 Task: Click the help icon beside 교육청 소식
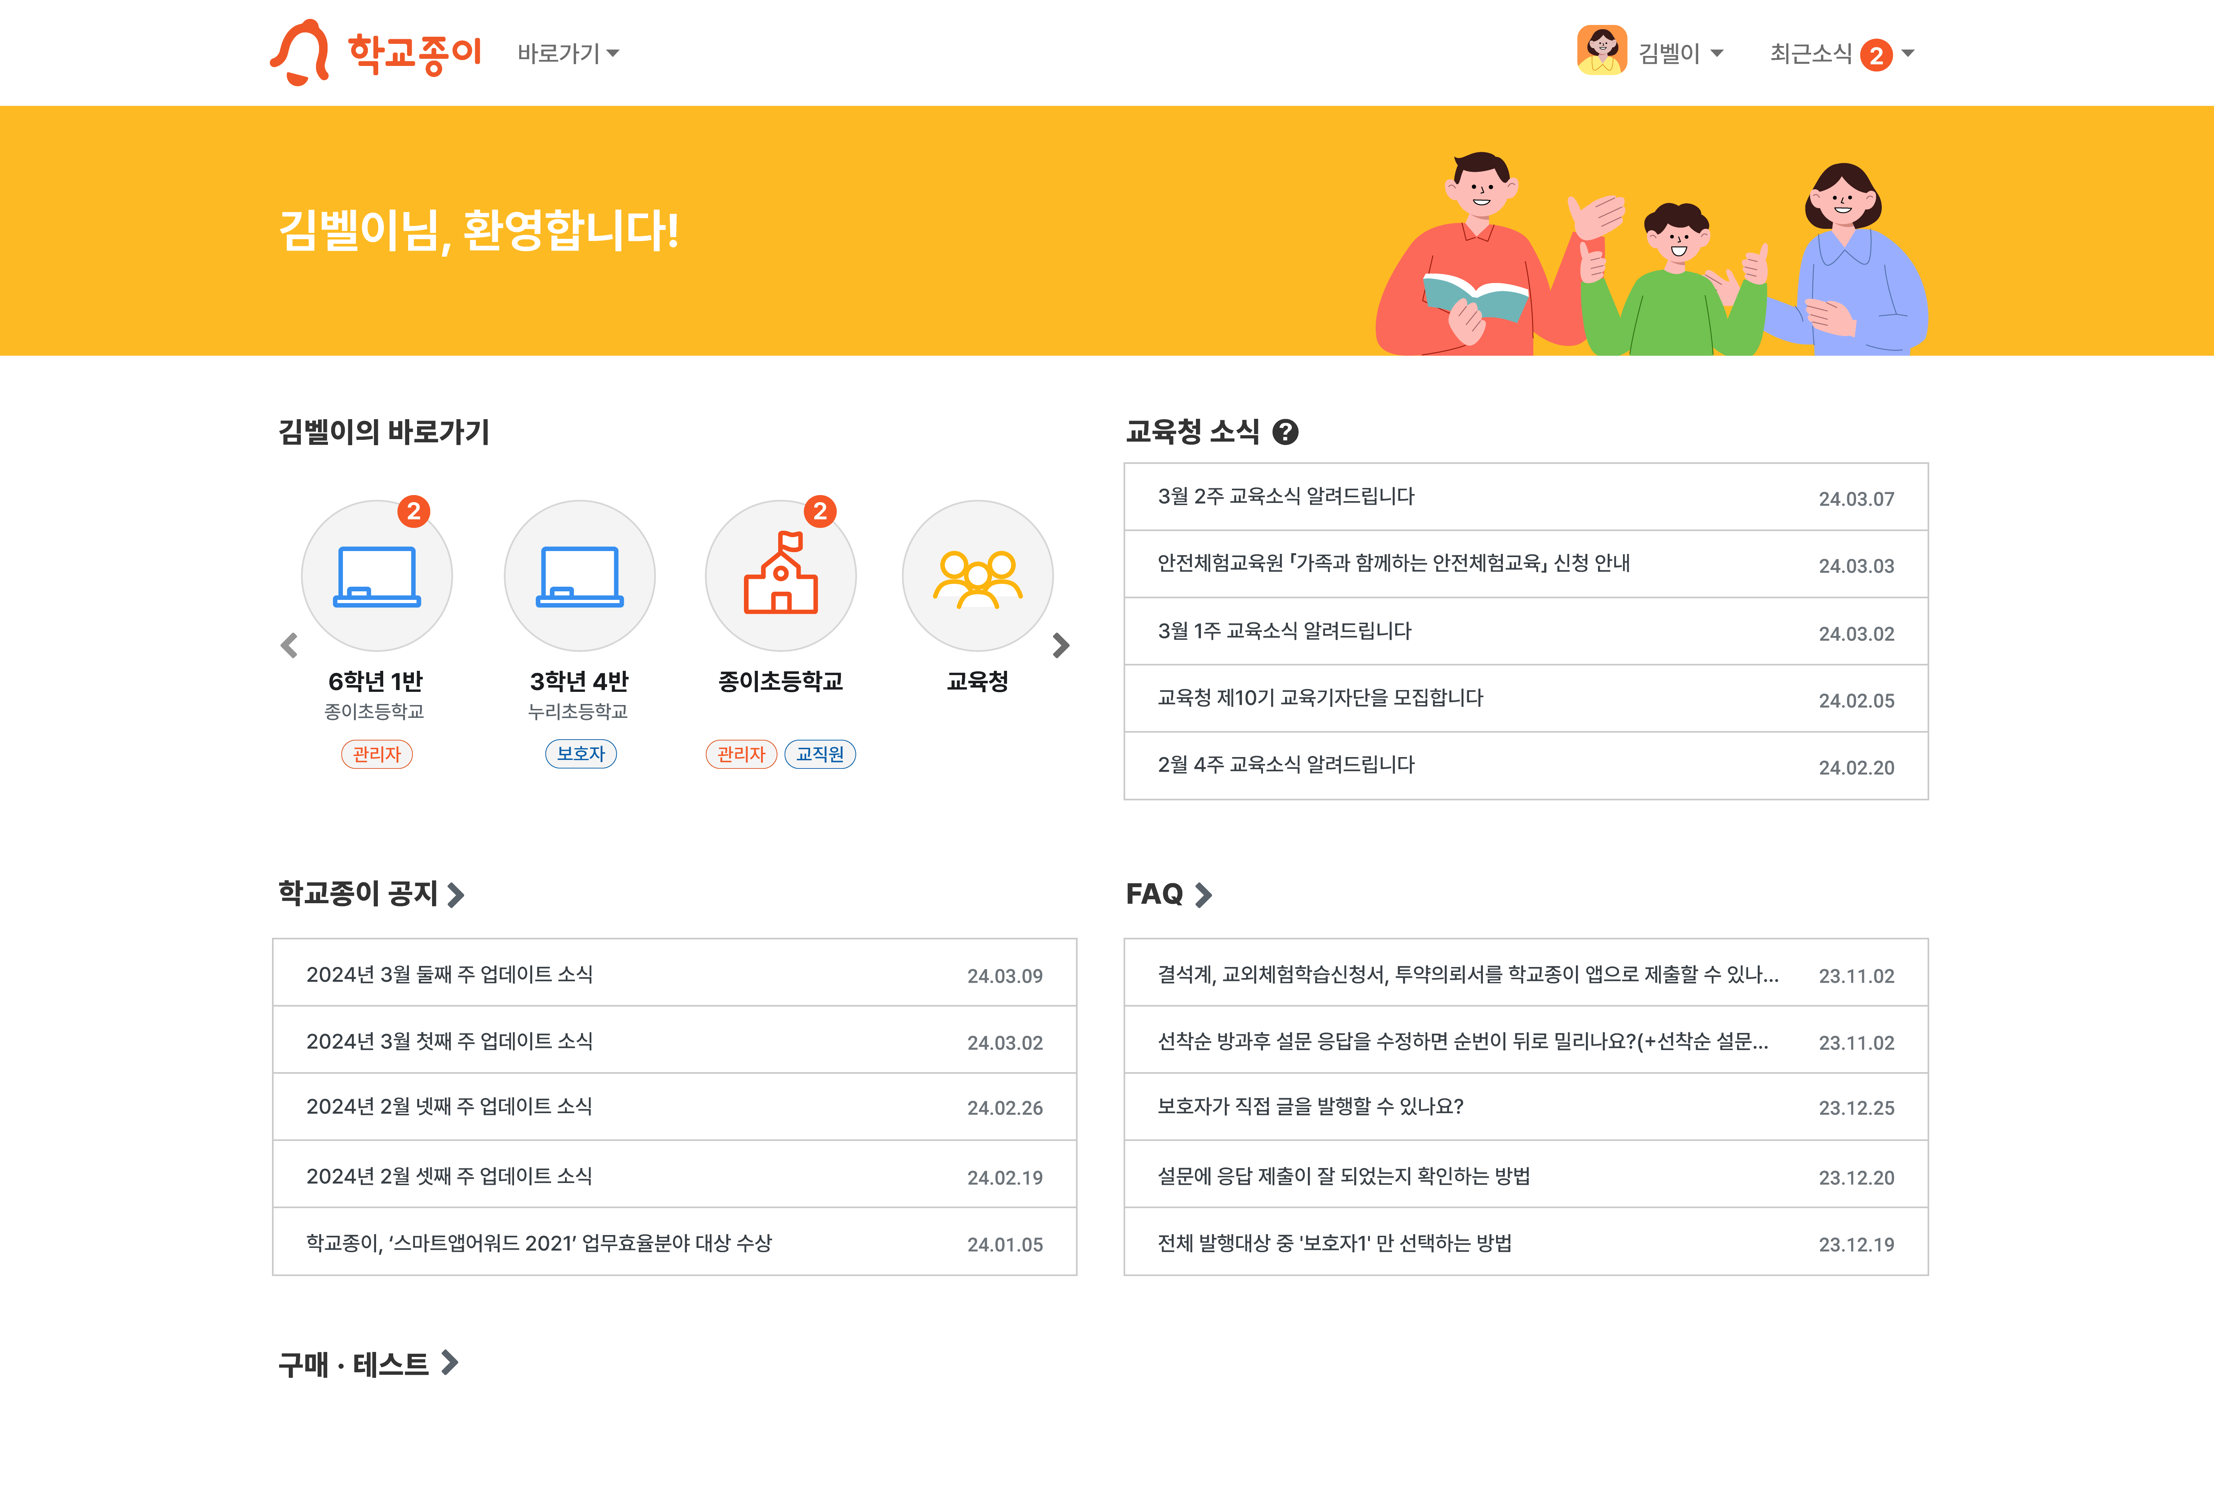[x=1285, y=433]
